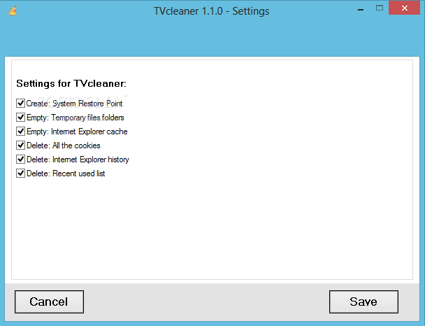Minimize the Settings window
The height and width of the screenshot is (326, 425).
point(361,10)
